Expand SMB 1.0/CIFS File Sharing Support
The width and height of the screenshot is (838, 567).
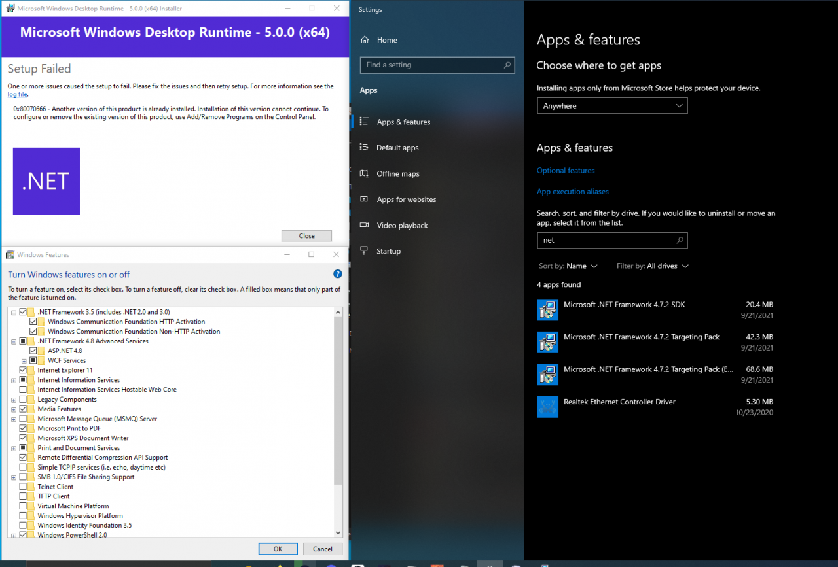pos(14,477)
